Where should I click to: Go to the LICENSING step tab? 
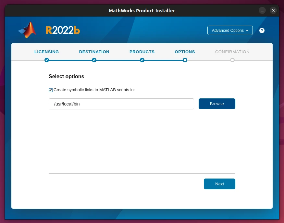(46, 52)
